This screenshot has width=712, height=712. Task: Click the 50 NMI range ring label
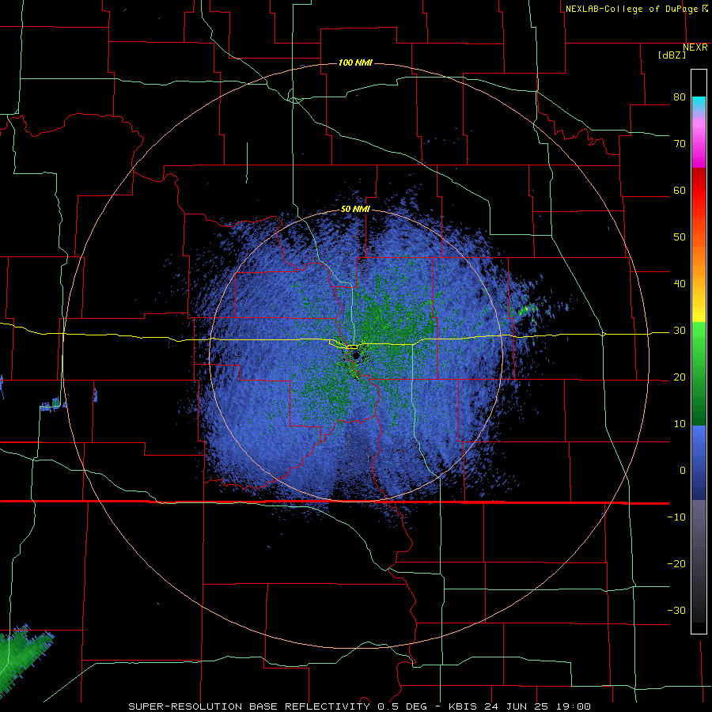pyautogui.click(x=355, y=209)
